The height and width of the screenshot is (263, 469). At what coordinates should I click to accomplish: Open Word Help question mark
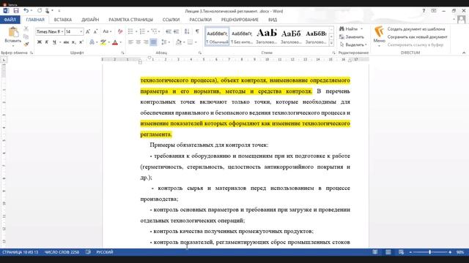pyautogui.click(x=424, y=11)
